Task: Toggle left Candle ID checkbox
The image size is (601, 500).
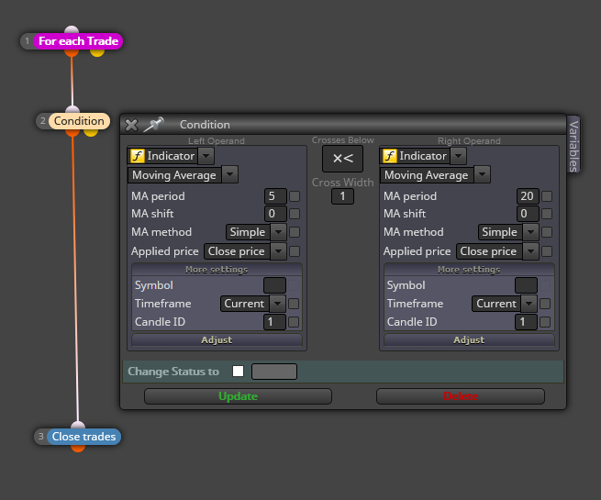Action: 294,322
